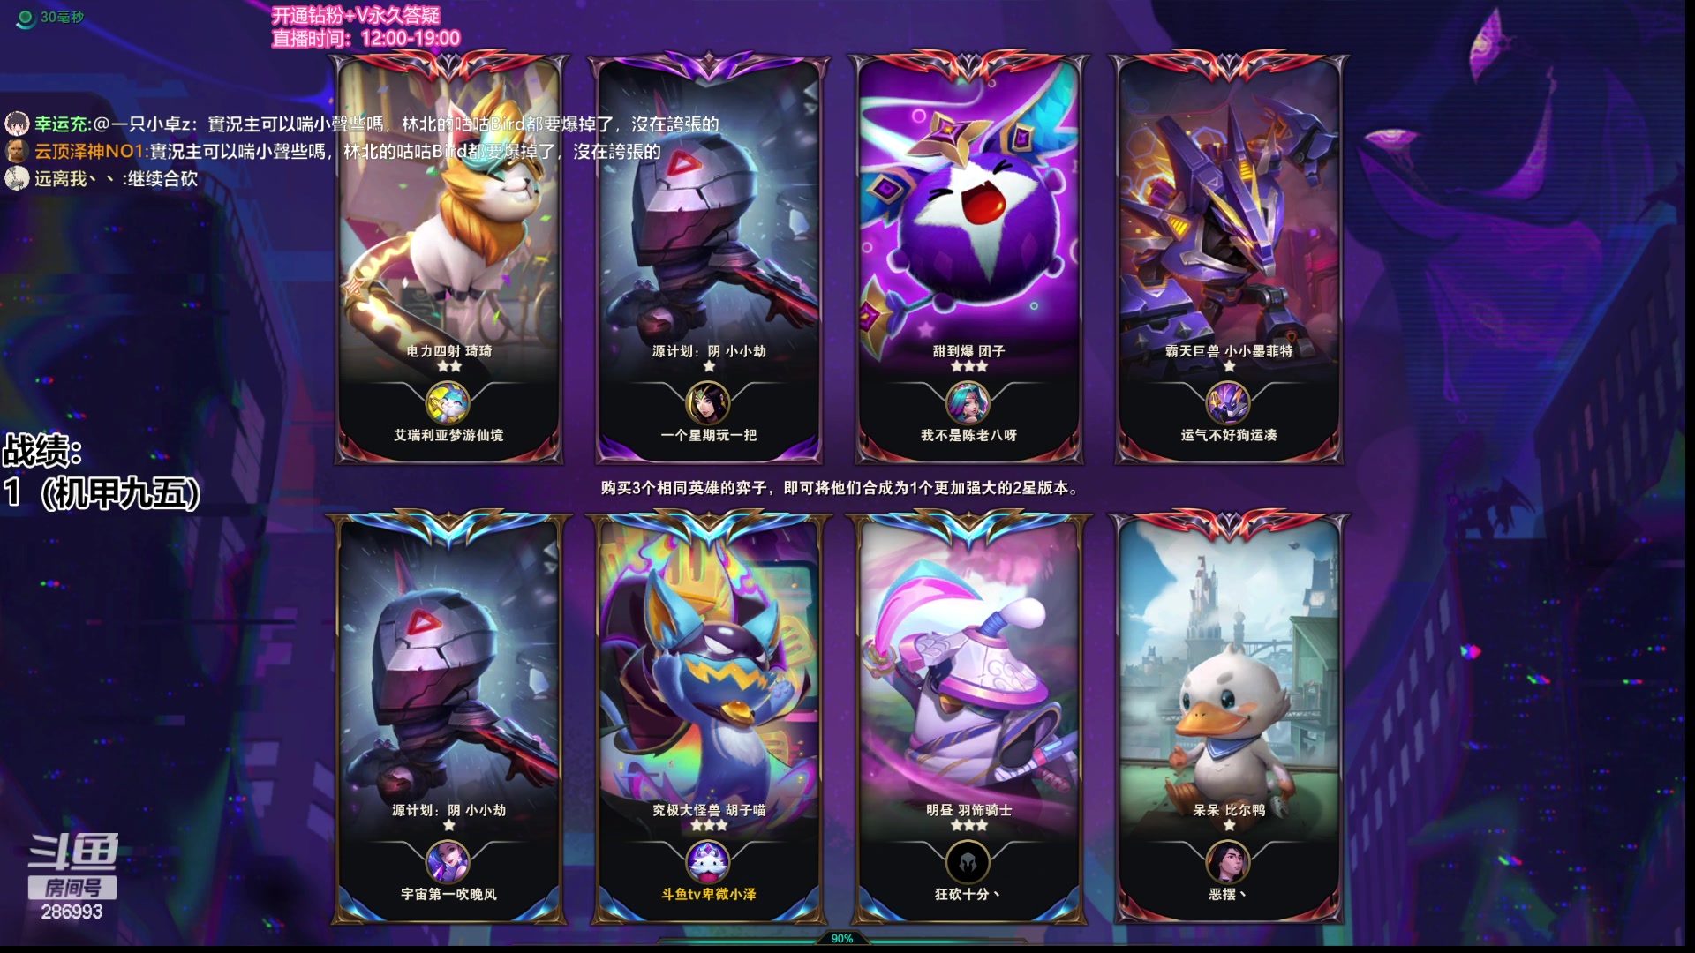Click avatar icon of player 运气不好狗运凑
Viewport: 1695px width, 953px height.
point(1228,404)
